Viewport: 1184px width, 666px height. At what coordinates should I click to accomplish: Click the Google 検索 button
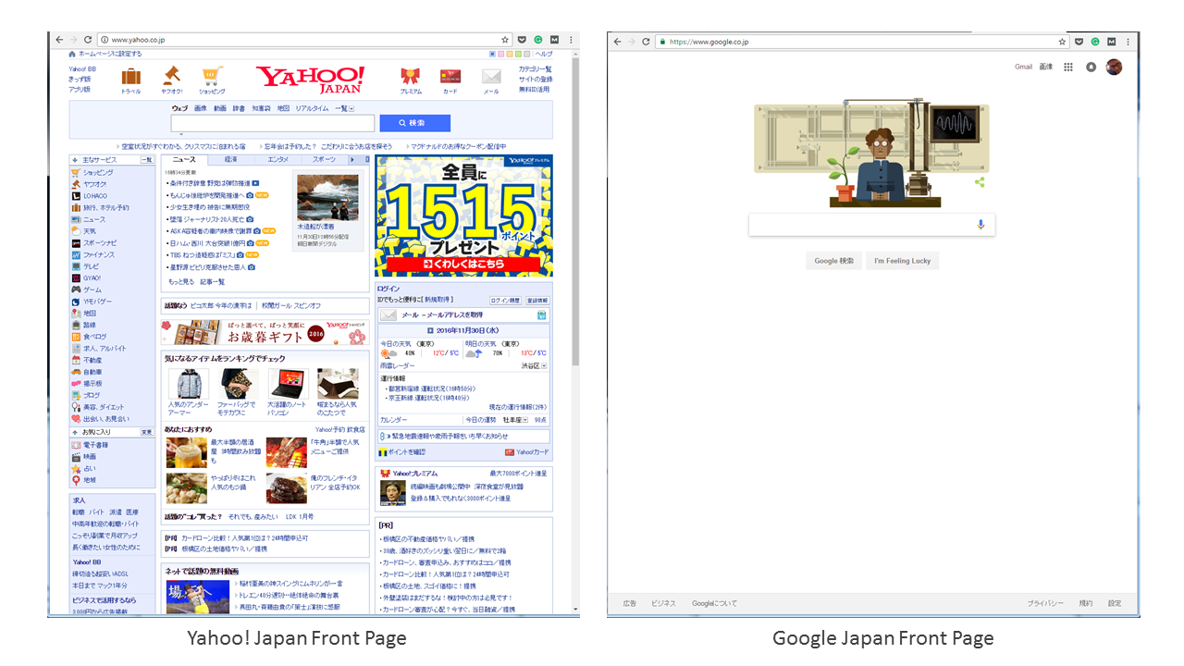[834, 261]
